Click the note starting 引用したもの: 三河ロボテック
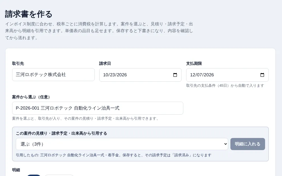This screenshot has height=176, width=282. (x=113, y=155)
